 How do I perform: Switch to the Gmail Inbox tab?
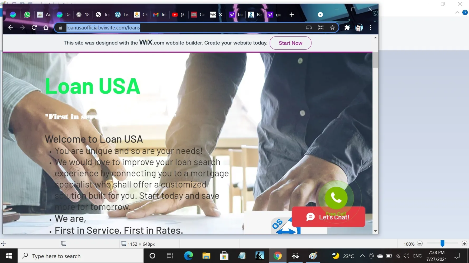coord(160,15)
